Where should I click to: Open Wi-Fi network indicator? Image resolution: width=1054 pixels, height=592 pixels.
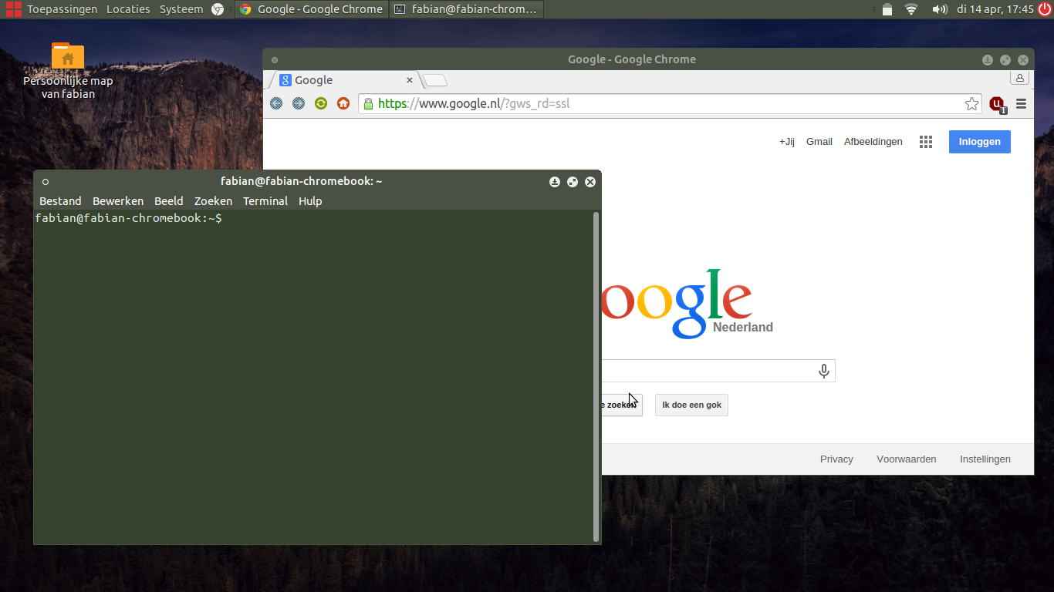pos(911,9)
